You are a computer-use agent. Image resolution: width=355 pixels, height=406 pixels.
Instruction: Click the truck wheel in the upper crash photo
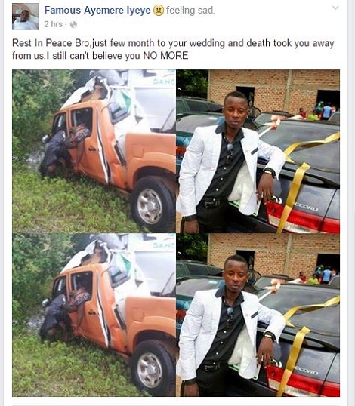tap(153, 204)
